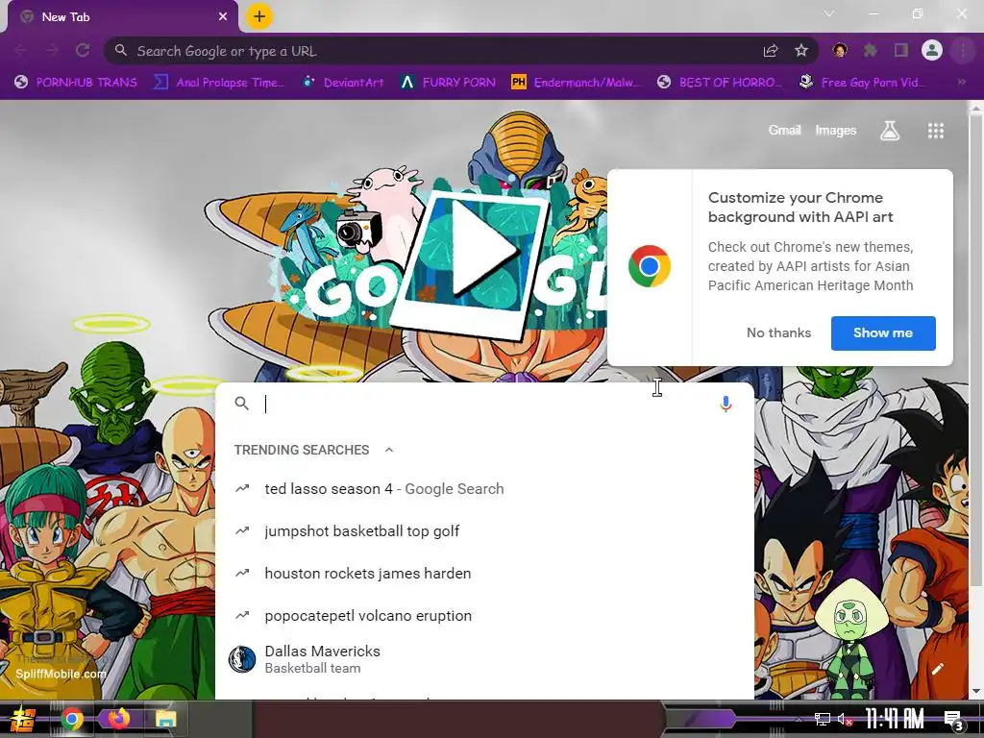Select popocatepetl volcano eruption suggestion
This screenshot has height=738, width=984.
pyautogui.click(x=484, y=616)
